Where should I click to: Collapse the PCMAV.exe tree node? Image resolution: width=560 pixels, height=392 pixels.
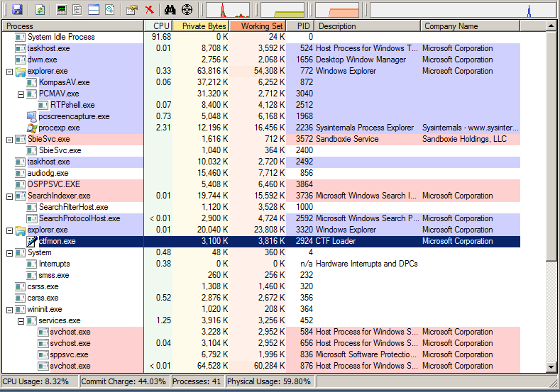(21, 94)
